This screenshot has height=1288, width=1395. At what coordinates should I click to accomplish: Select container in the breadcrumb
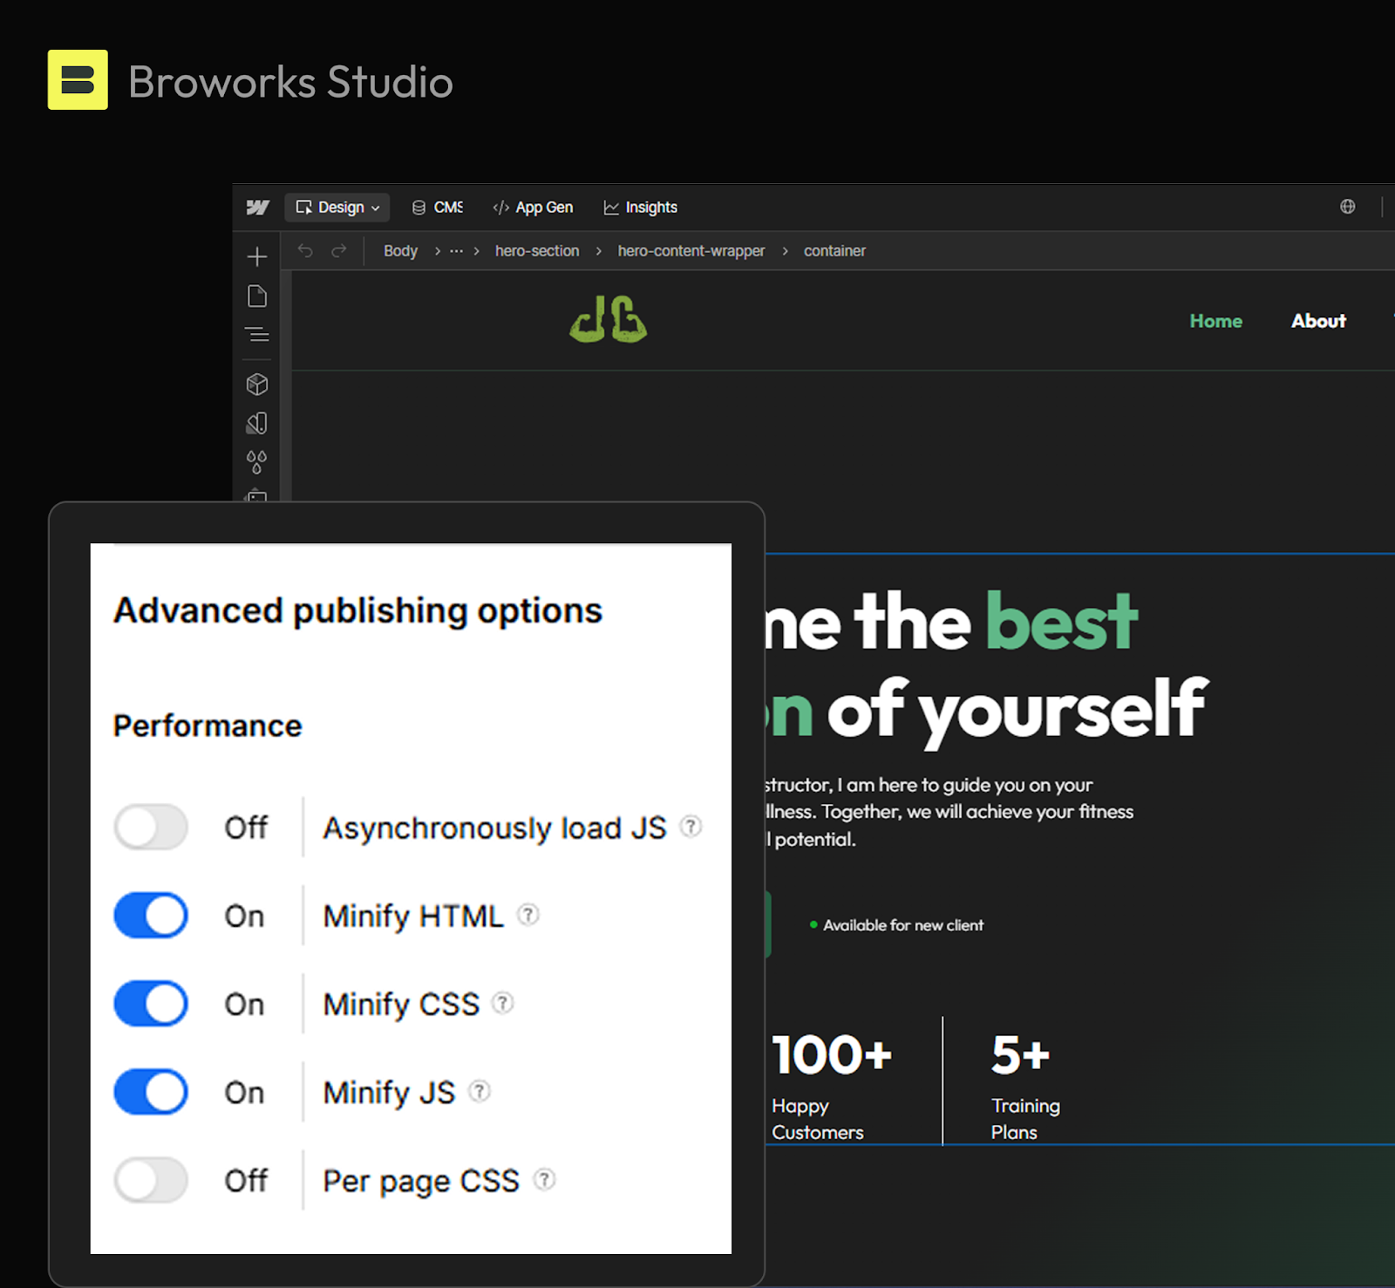tap(834, 250)
